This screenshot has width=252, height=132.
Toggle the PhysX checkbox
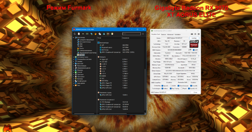point(181,89)
